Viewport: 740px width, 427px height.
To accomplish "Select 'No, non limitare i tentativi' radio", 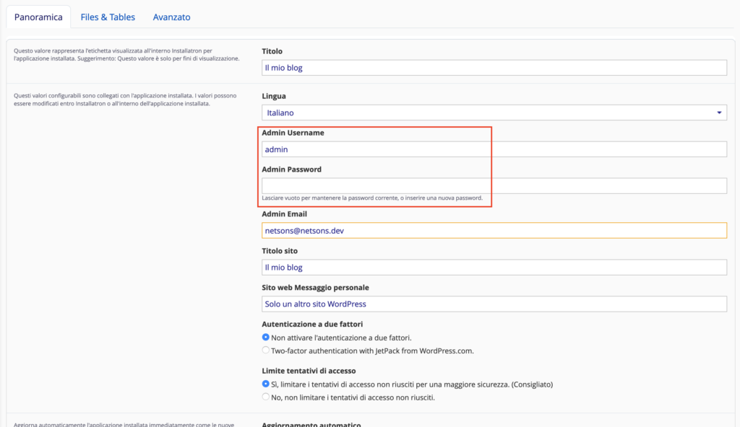I will point(266,397).
